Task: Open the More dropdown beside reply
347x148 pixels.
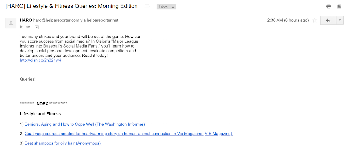Action: [340, 20]
